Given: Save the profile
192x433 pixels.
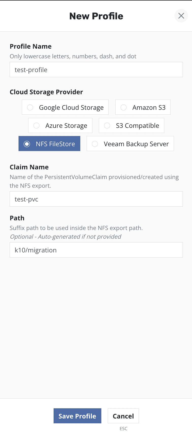Looking at the screenshot, I should point(77,416).
